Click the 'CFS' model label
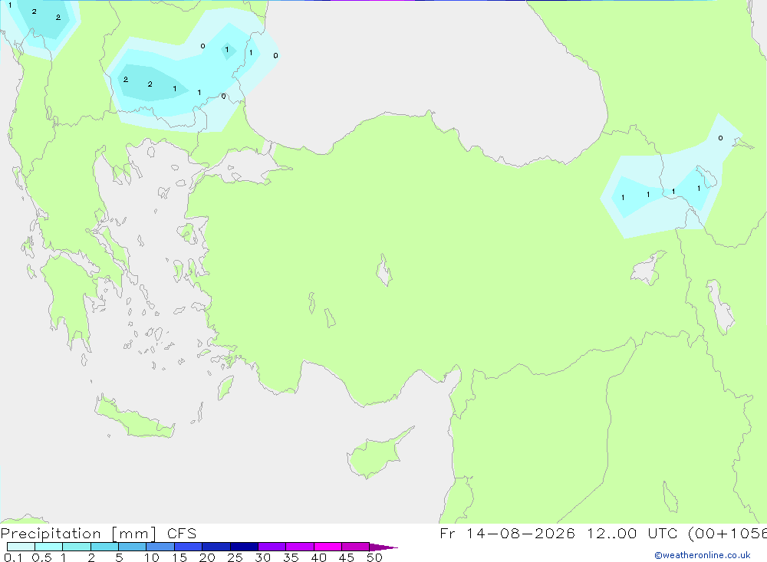767x562 pixels. (x=182, y=534)
